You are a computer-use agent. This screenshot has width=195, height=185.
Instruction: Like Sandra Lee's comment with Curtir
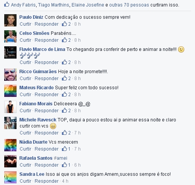coord(25,181)
